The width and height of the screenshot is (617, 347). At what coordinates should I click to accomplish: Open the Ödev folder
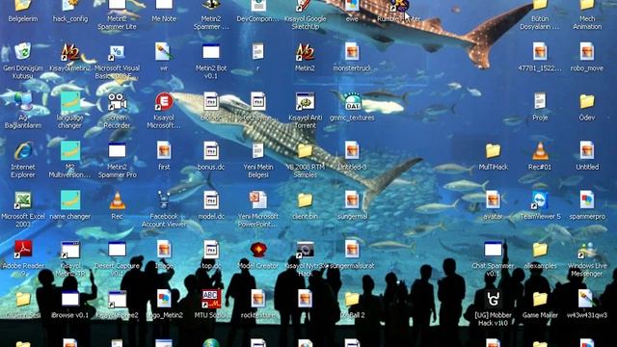[x=587, y=101]
